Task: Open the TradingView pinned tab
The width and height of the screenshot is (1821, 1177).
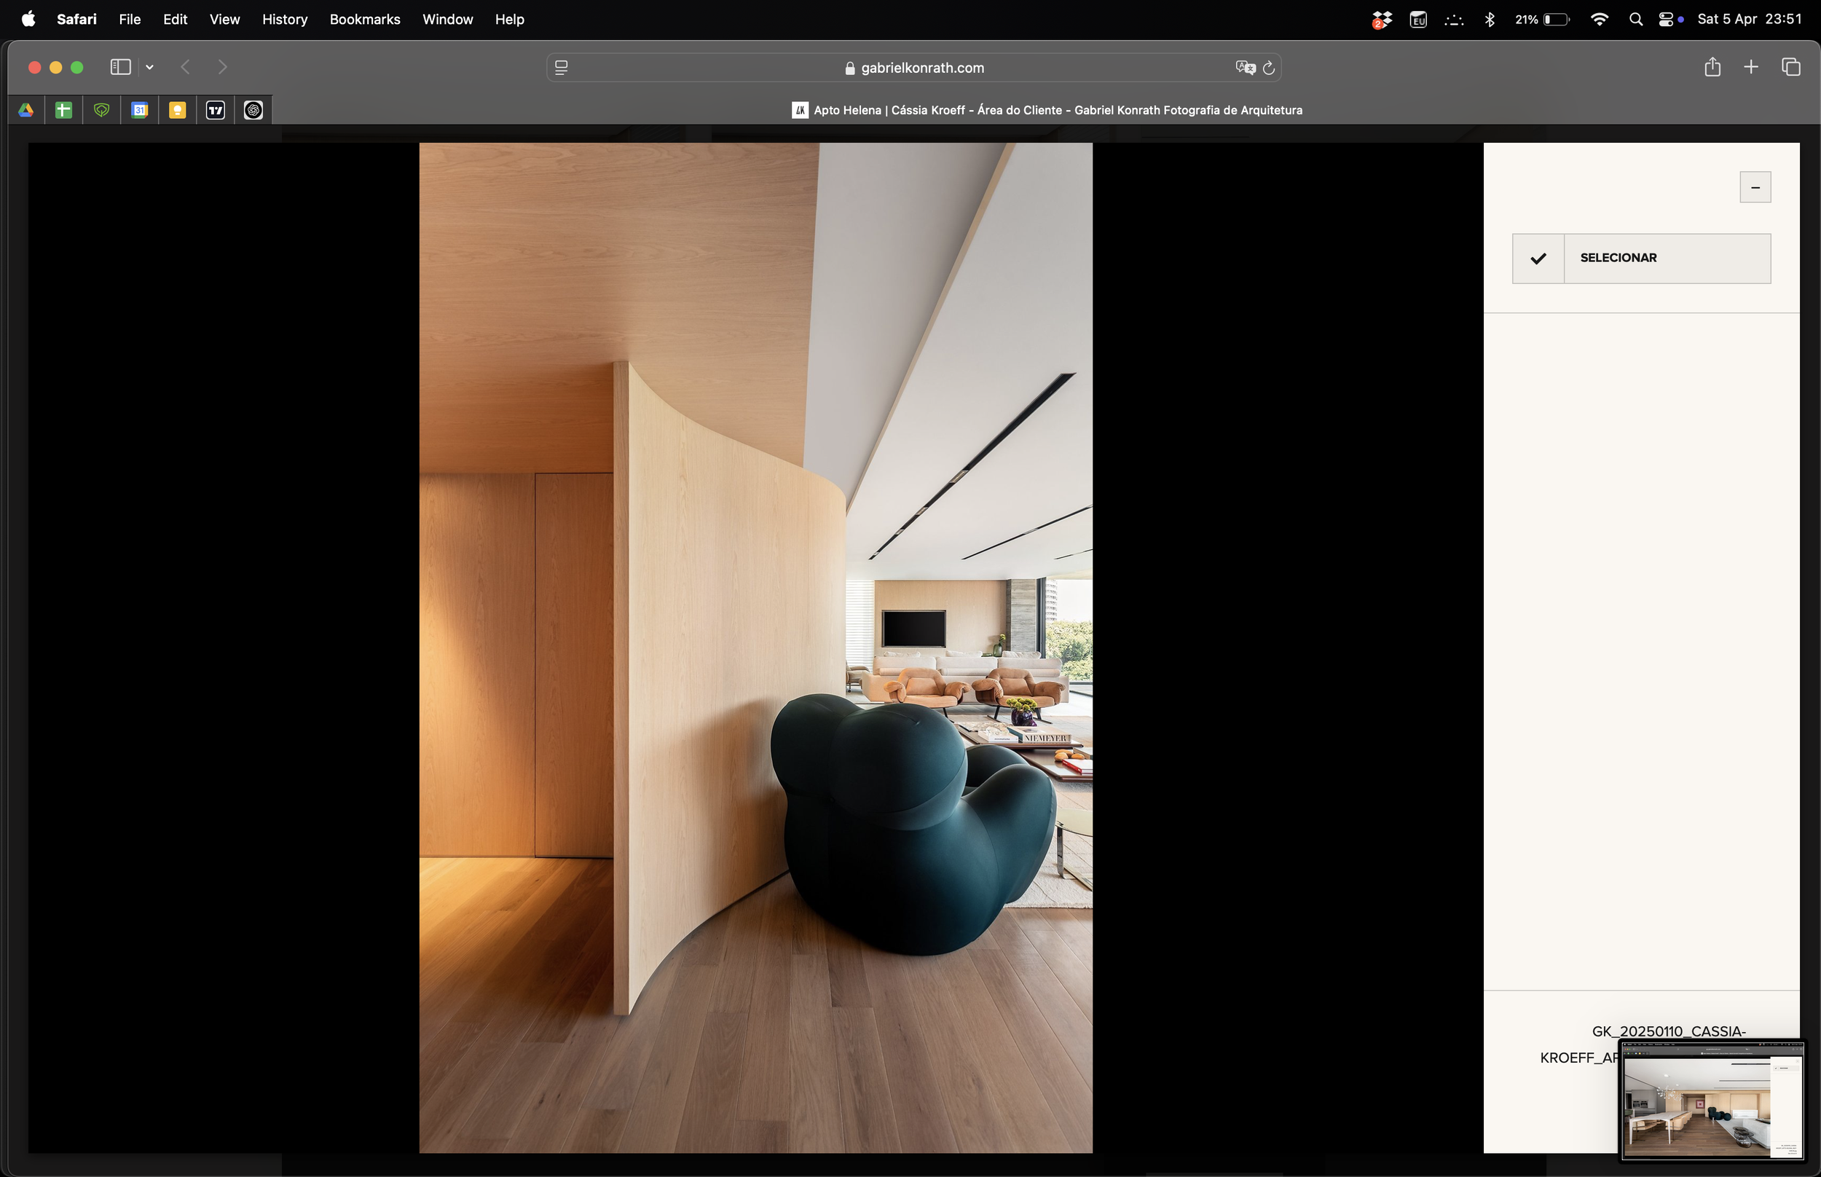Action: pyautogui.click(x=216, y=110)
